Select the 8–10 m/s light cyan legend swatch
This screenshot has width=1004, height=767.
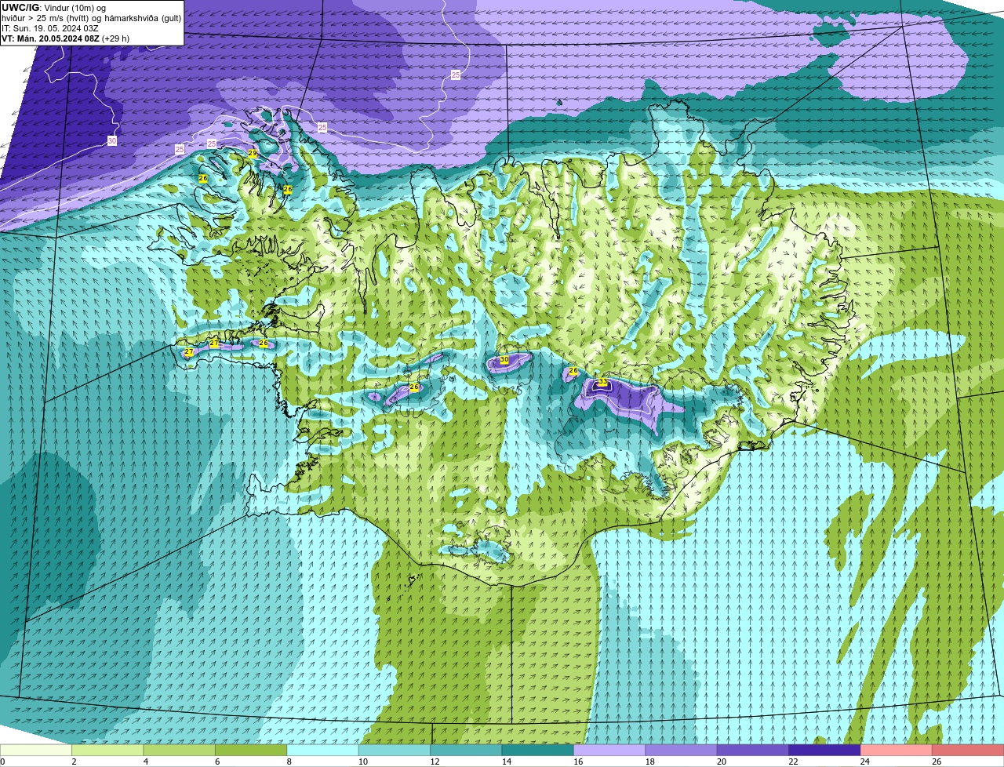pyautogui.click(x=323, y=750)
